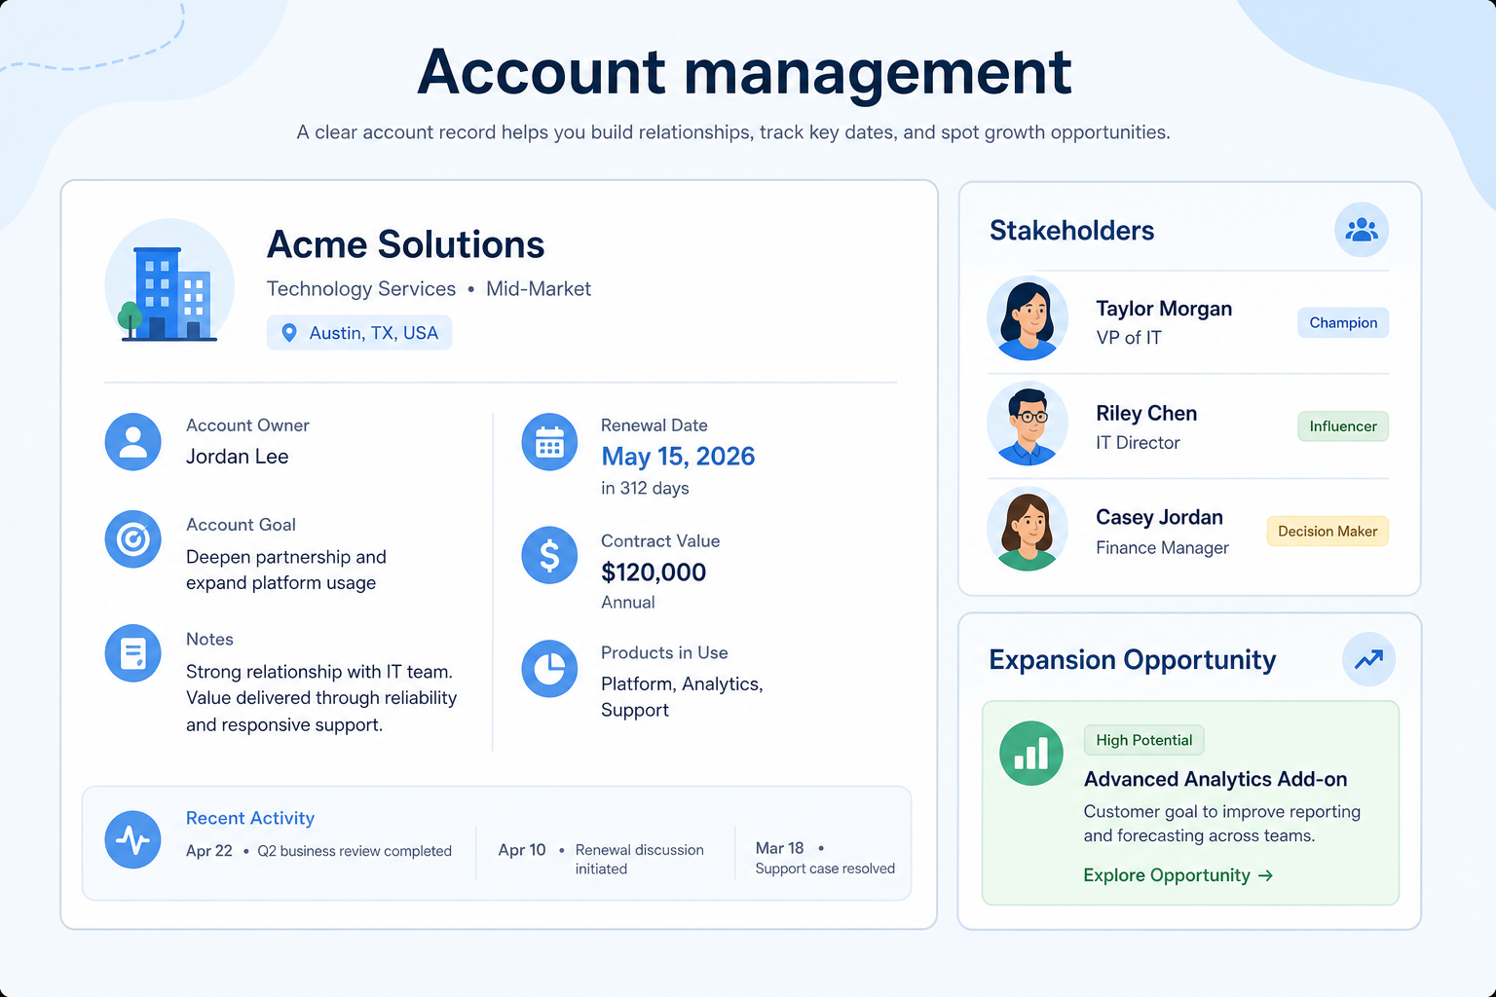Viewport: 1496px width, 997px height.
Task: Select the Casey Jordan name
Action: tap(1159, 517)
